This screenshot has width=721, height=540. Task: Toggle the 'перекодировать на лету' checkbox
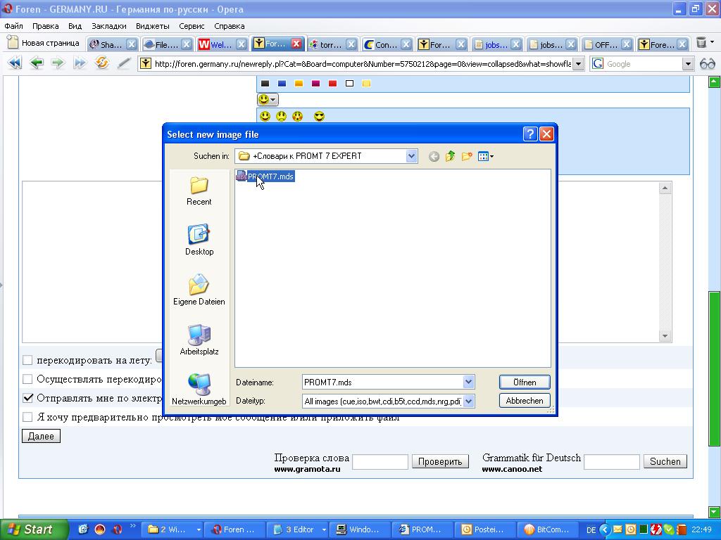[x=27, y=360]
